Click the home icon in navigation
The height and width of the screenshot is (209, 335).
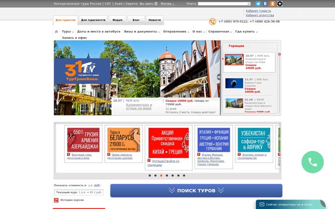click(56, 32)
